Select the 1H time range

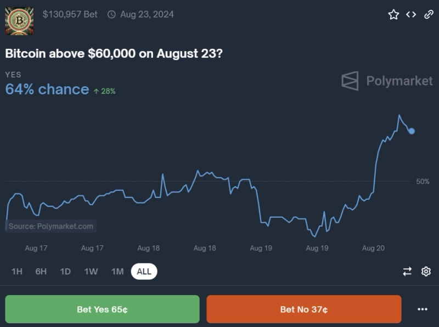(x=17, y=271)
